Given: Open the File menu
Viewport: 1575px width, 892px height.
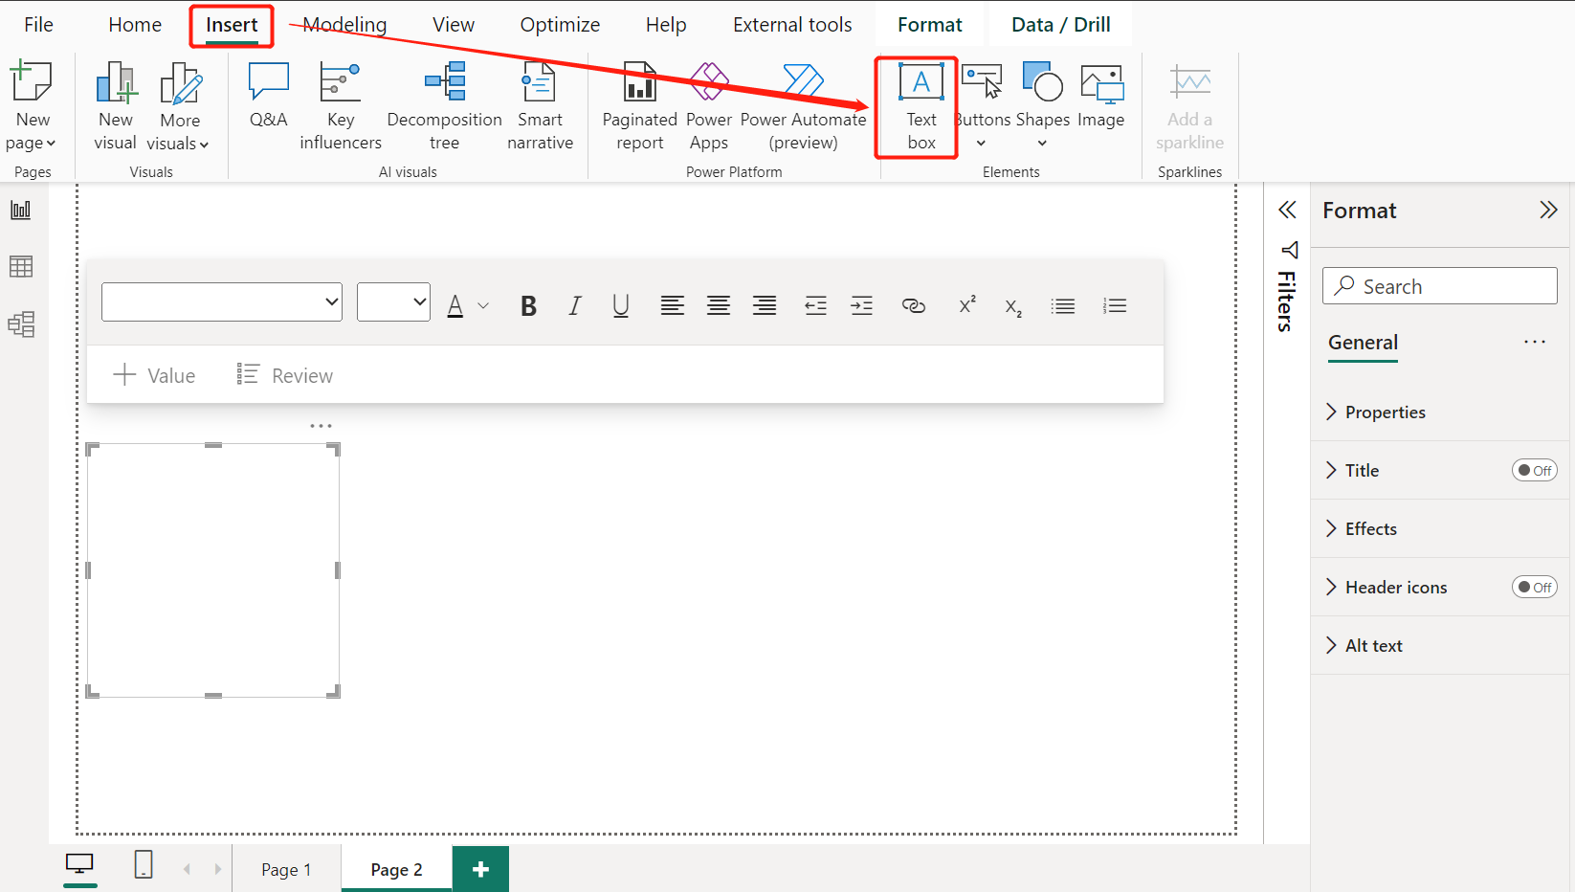Looking at the screenshot, I should [x=38, y=24].
